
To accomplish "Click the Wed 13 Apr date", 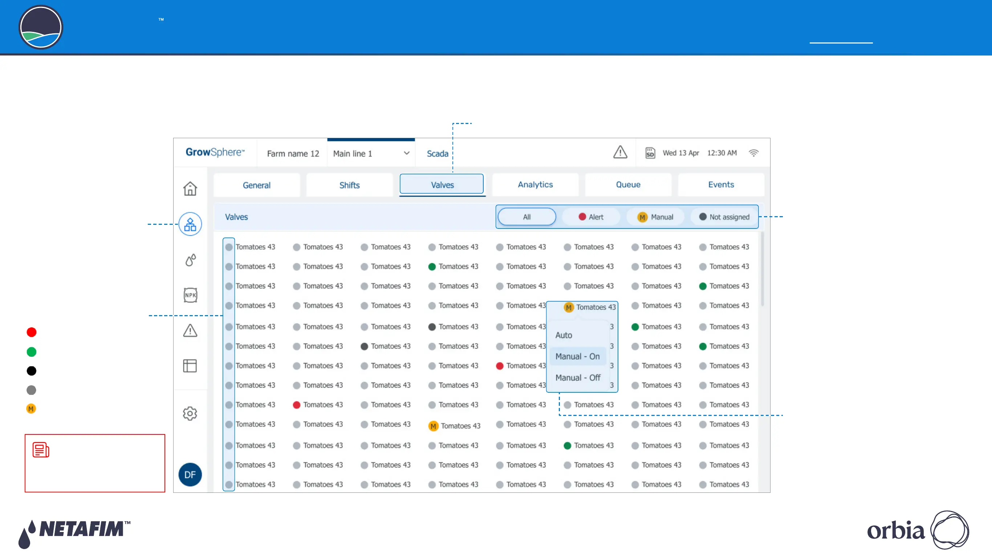I will 681,153.
